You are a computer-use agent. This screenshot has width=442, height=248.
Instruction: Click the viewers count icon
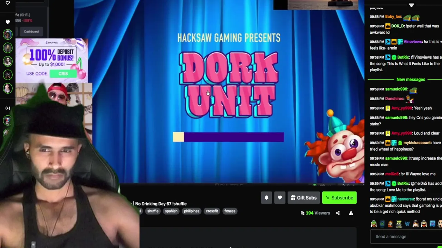coord(302,213)
